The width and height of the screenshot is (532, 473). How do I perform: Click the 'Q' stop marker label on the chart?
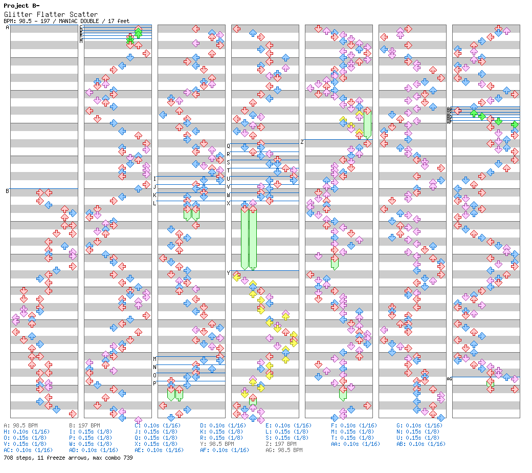pos(228,146)
